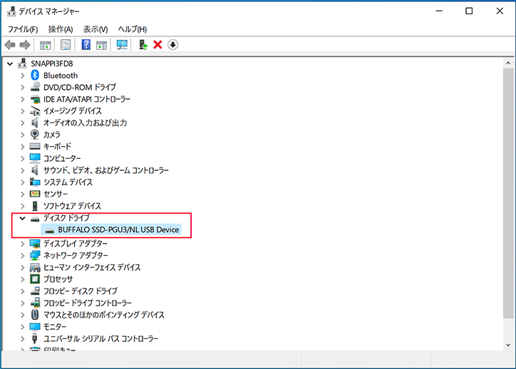
Task: Click the back arrow in the toolbar
Action: (x=10, y=45)
